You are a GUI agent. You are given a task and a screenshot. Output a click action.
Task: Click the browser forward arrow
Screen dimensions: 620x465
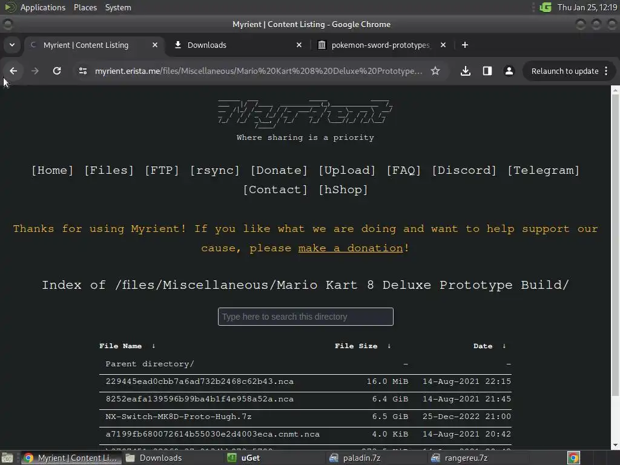(x=35, y=71)
